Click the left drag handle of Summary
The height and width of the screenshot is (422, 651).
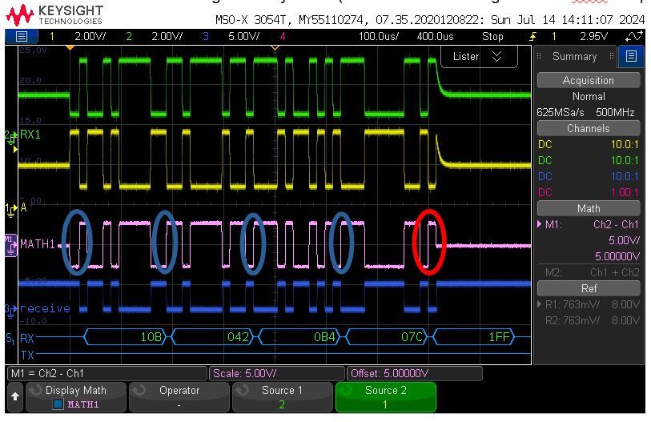538,56
